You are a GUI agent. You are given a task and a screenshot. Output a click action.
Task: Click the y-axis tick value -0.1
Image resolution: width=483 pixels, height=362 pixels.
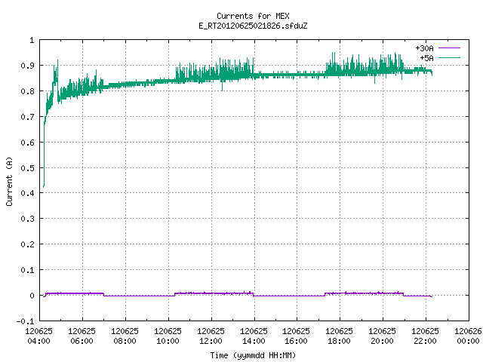tap(25, 321)
